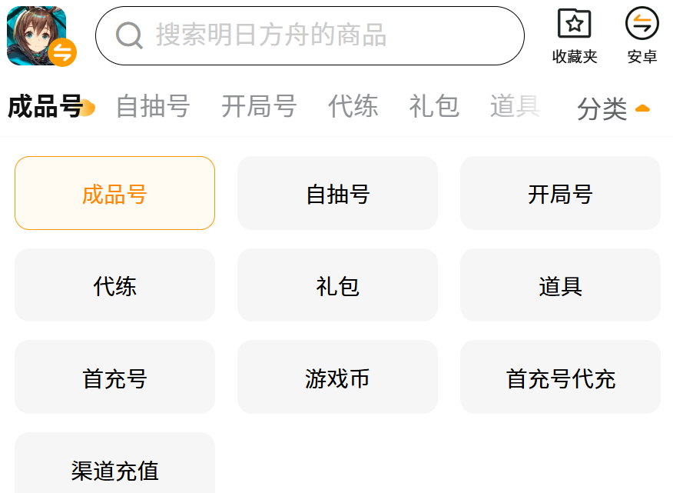Pick the 道具 category button
Screen dimensions: 673x493
[x=560, y=285]
